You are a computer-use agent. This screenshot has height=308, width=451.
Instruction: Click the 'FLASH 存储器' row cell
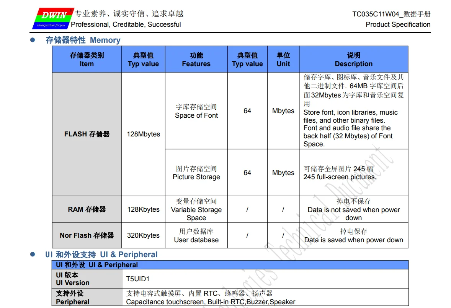click(x=87, y=134)
